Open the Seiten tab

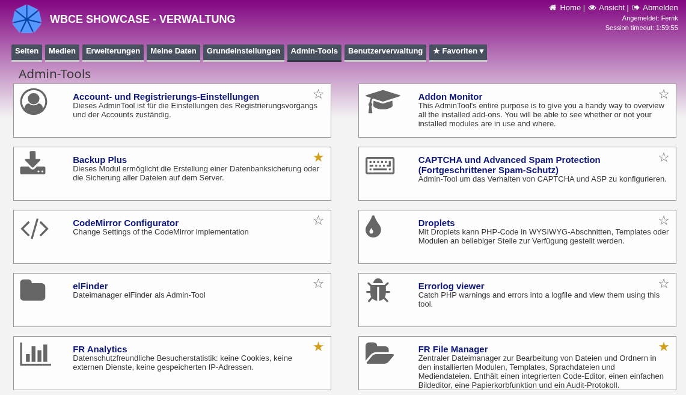tap(26, 52)
